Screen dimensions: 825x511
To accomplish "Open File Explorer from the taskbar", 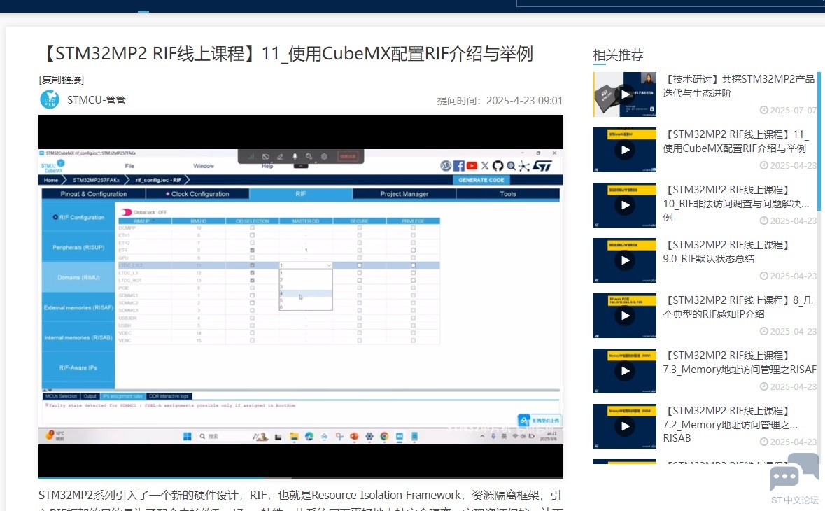I will 294,436.
